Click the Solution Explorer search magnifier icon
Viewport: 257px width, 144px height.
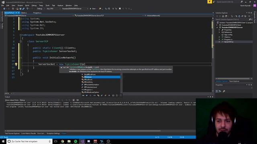tap(250, 20)
